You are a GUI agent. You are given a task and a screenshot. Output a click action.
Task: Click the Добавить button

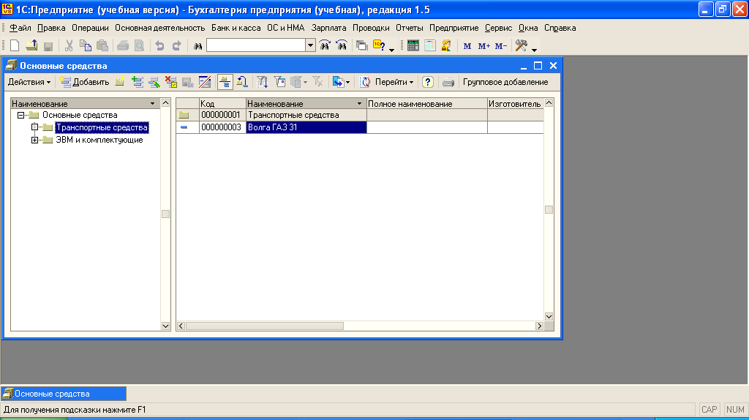click(85, 82)
